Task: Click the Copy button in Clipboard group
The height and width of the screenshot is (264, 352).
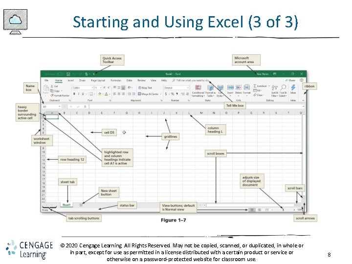Action: pyautogui.click(x=55, y=91)
